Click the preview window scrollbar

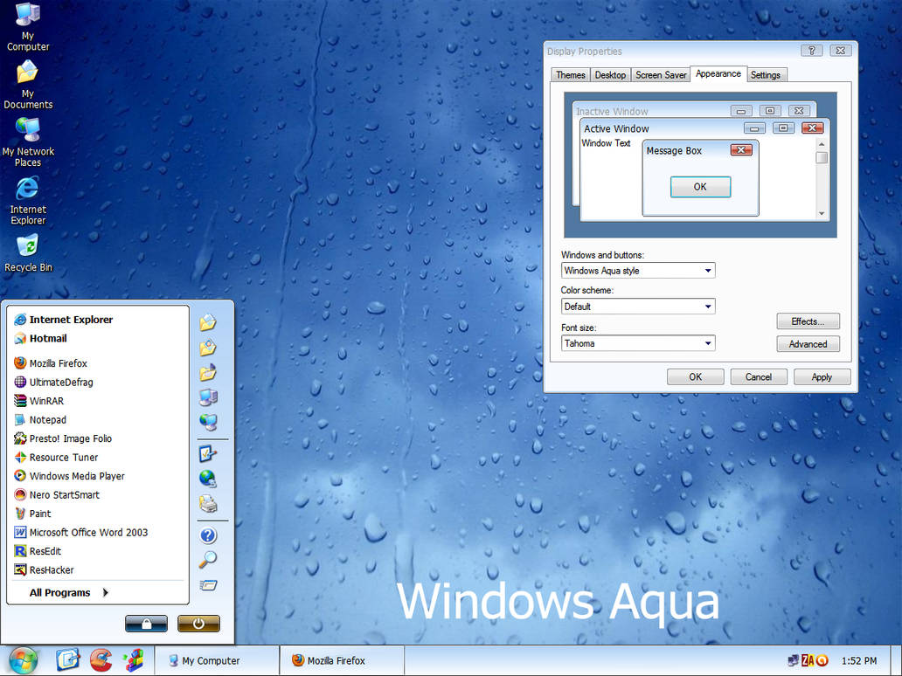pos(822,179)
